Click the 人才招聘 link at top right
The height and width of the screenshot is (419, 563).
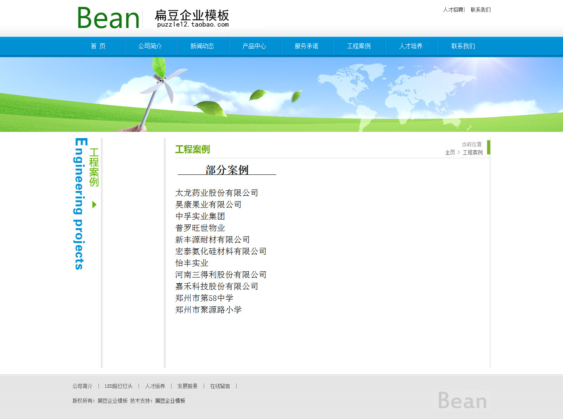point(453,10)
